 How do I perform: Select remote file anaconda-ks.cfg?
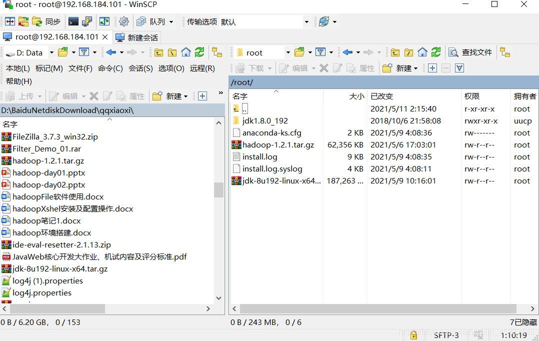271,133
